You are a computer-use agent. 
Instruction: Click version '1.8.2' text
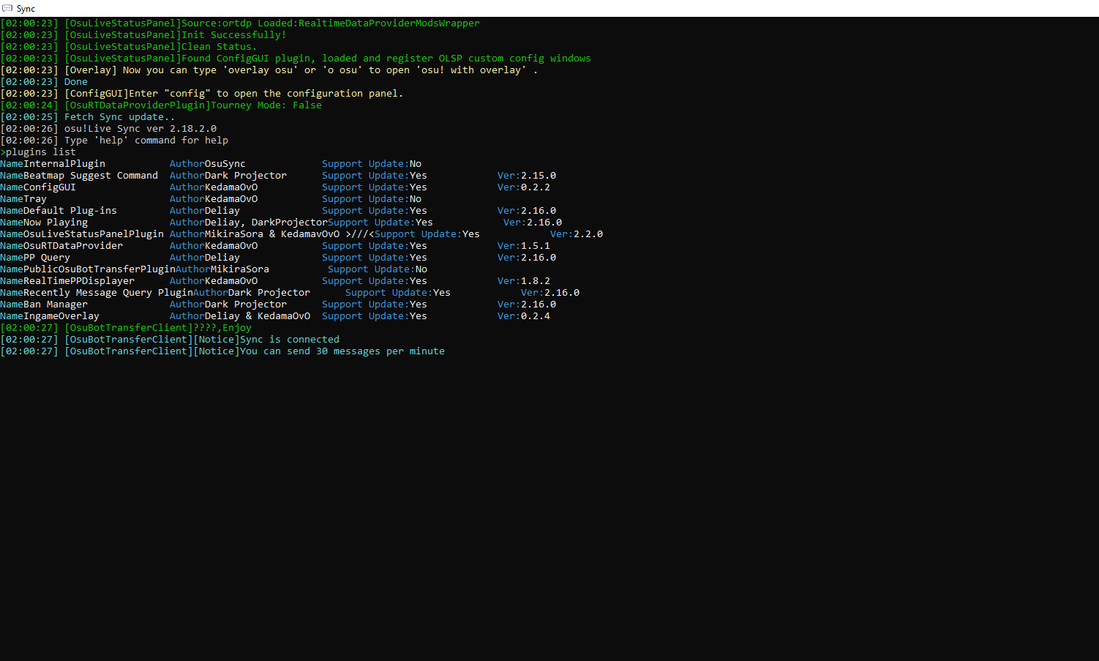[536, 281]
